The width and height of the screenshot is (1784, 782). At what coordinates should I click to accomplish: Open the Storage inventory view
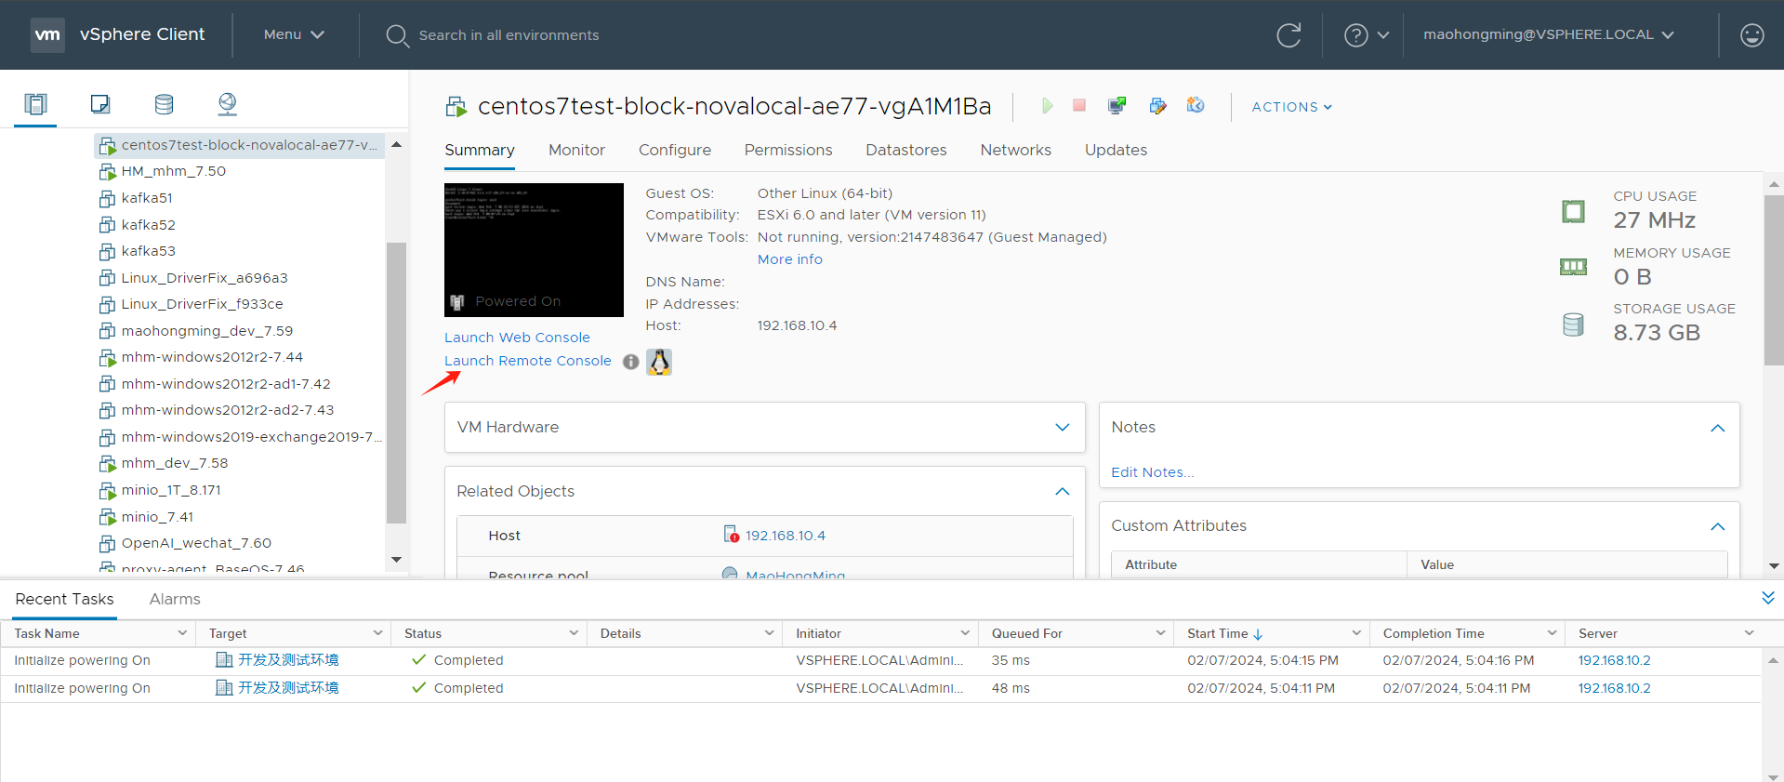[x=164, y=103]
